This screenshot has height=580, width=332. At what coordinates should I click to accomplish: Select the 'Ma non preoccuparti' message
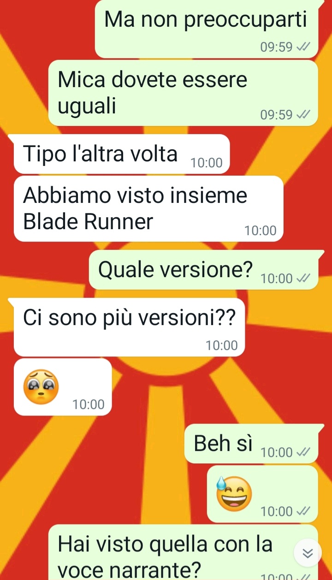pos(207,29)
